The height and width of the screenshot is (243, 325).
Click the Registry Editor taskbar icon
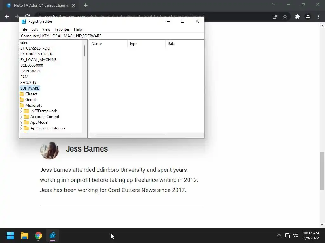52,235
